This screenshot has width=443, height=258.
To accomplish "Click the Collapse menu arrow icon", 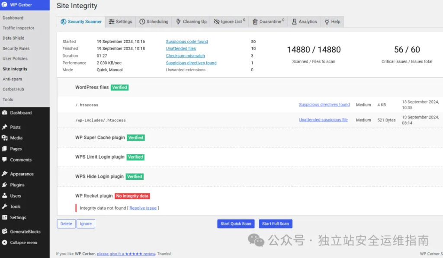I will coord(4,242).
